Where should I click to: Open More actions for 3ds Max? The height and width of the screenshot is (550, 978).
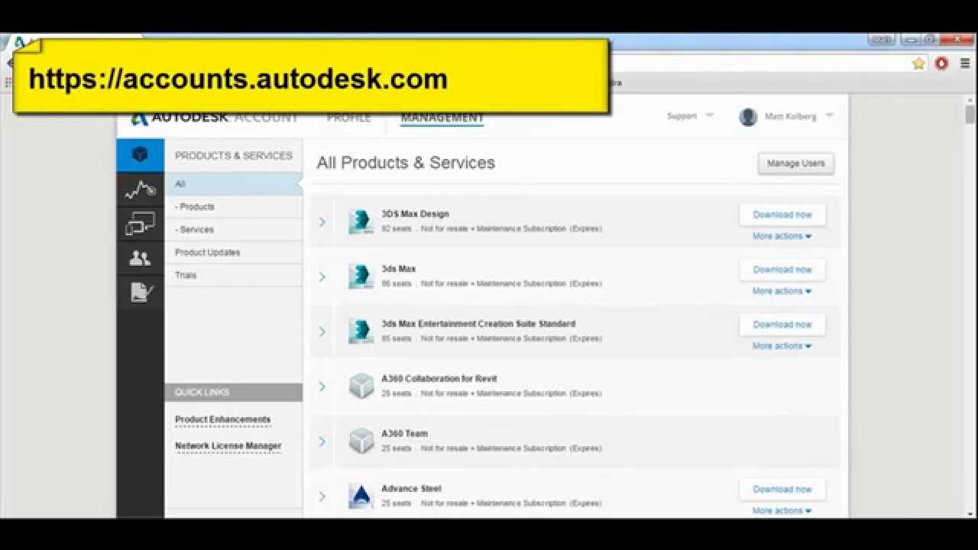click(782, 291)
